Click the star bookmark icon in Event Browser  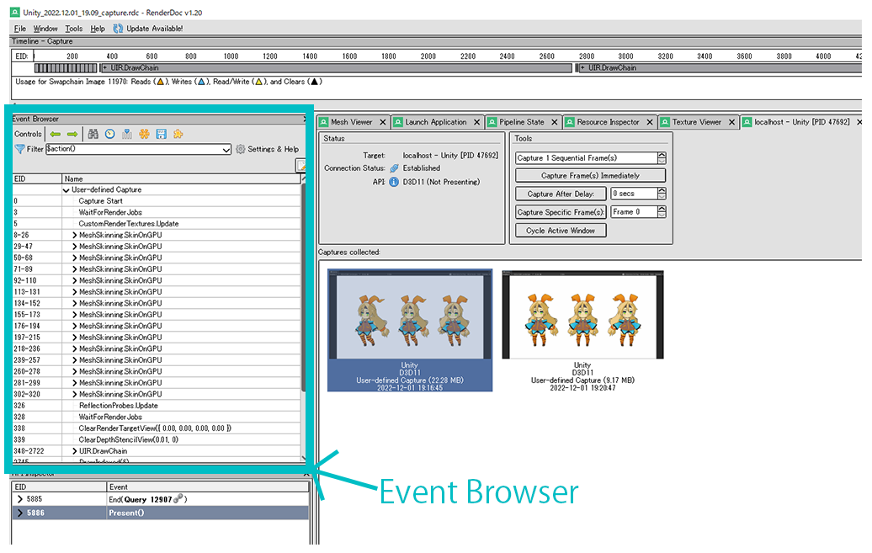point(177,133)
